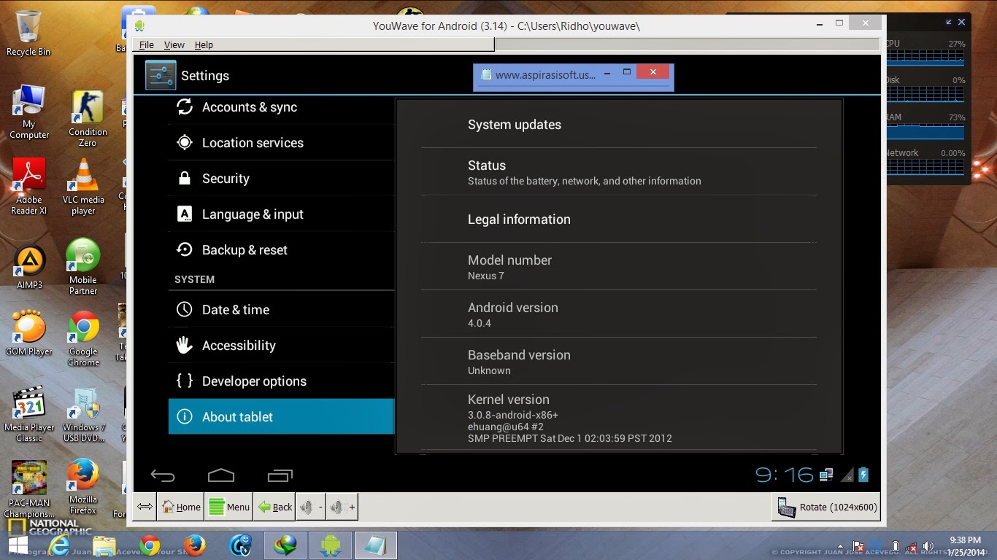Click the Android Settings app icon
997x560 pixels.
(x=161, y=75)
